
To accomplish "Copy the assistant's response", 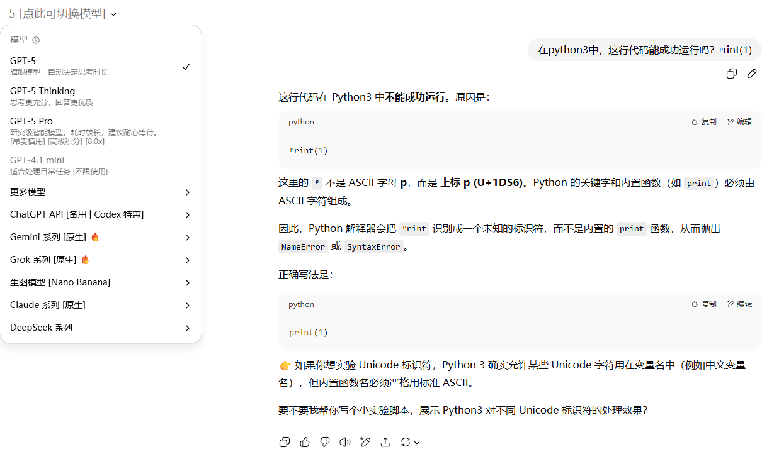I will [285, 442].
